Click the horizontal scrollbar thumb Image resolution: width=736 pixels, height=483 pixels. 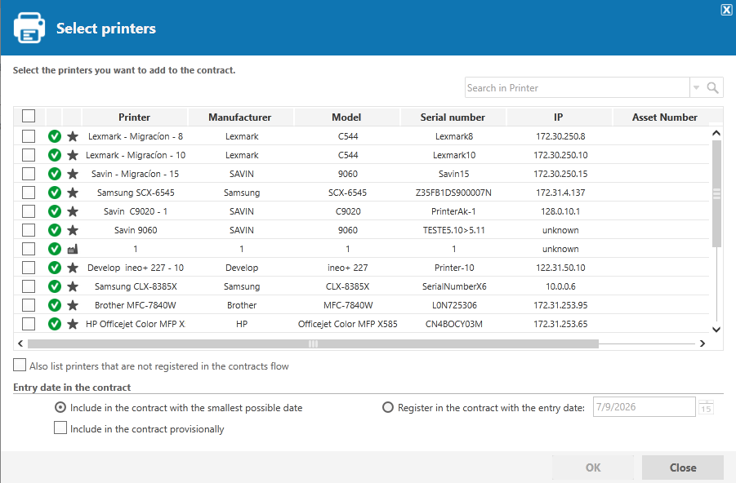313,343
